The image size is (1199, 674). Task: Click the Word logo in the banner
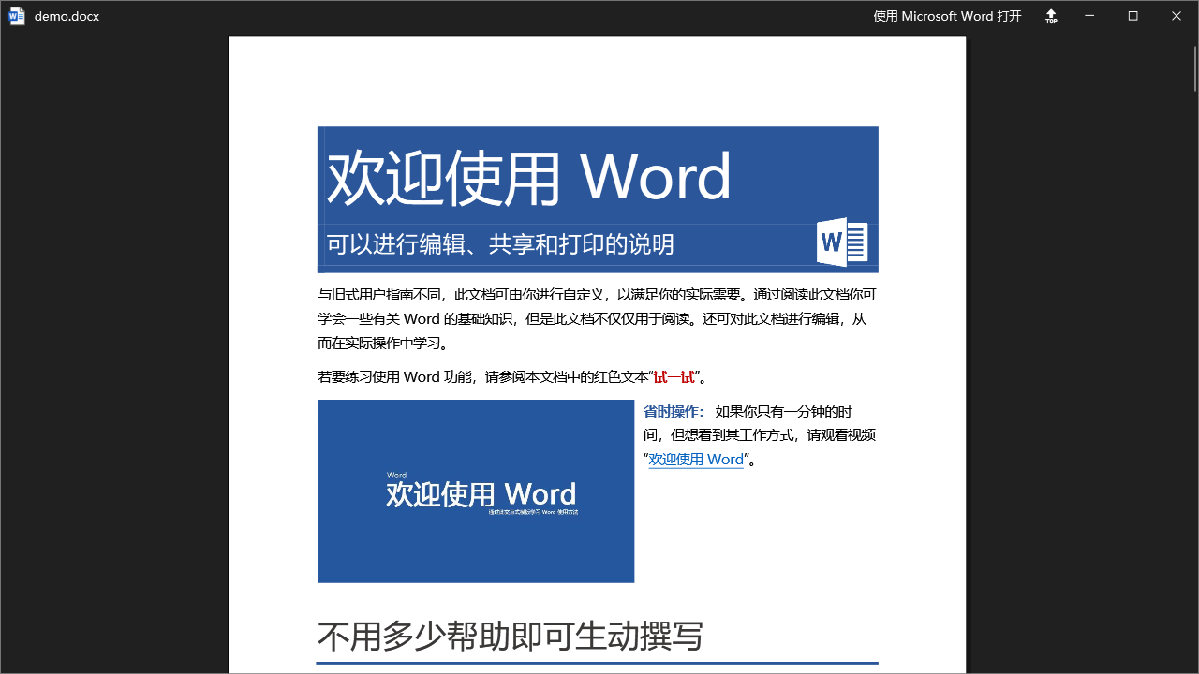(842, 242)
